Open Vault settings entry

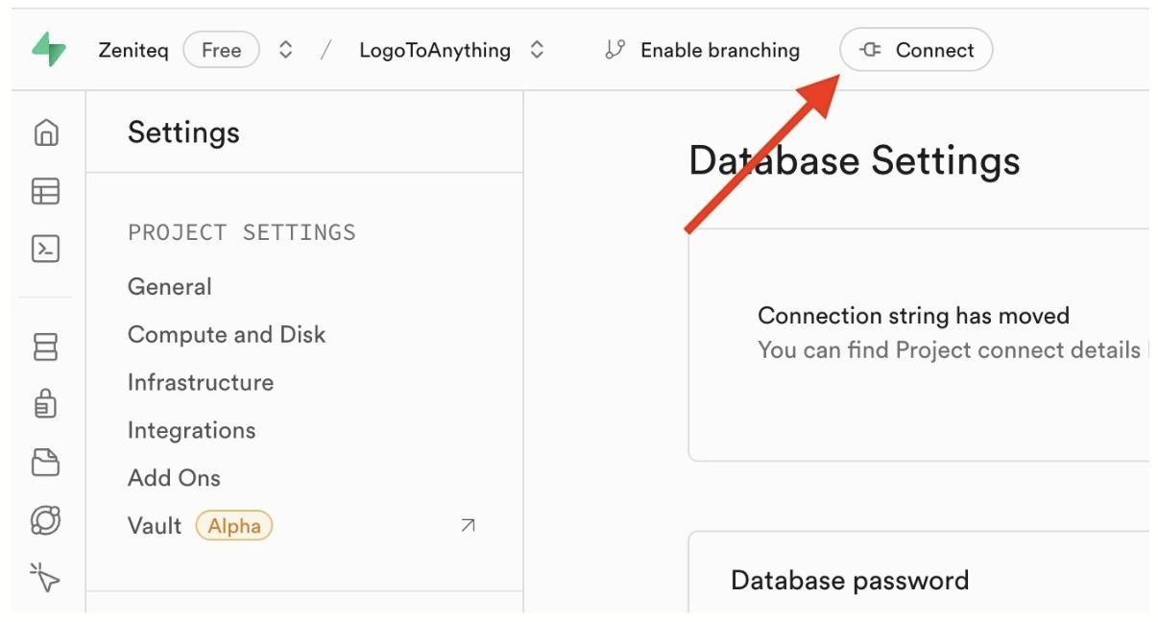155,526
